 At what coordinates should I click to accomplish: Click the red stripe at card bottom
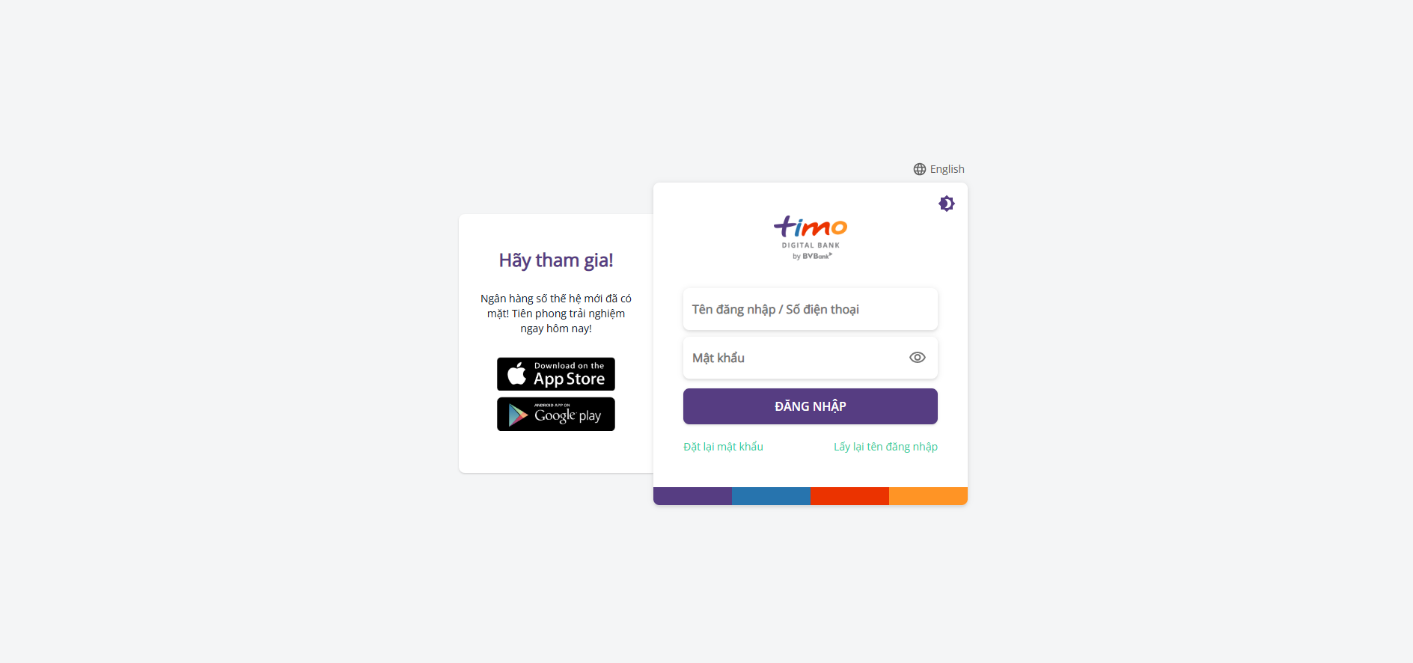[x=849, y=496]
